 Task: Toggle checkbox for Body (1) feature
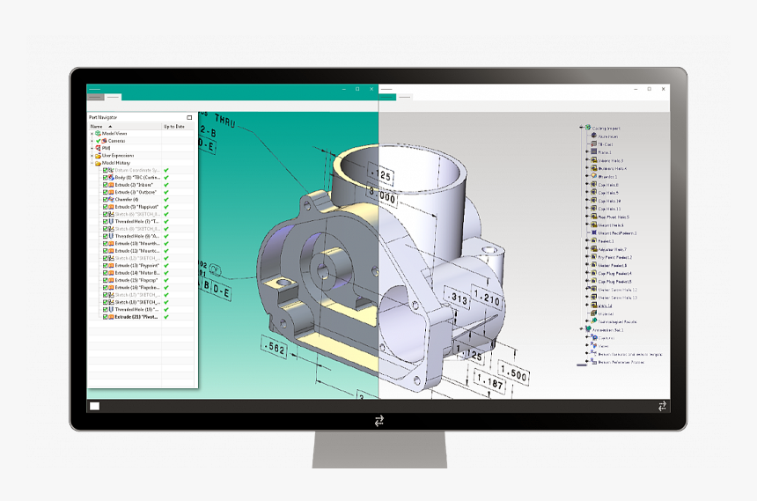point(106,178)
